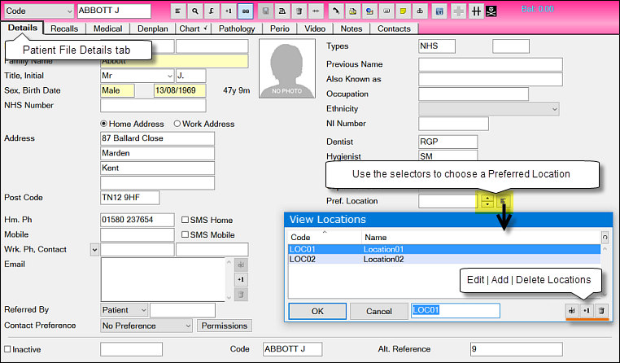Click the pound sign payment icon

[x=212, y=11]
